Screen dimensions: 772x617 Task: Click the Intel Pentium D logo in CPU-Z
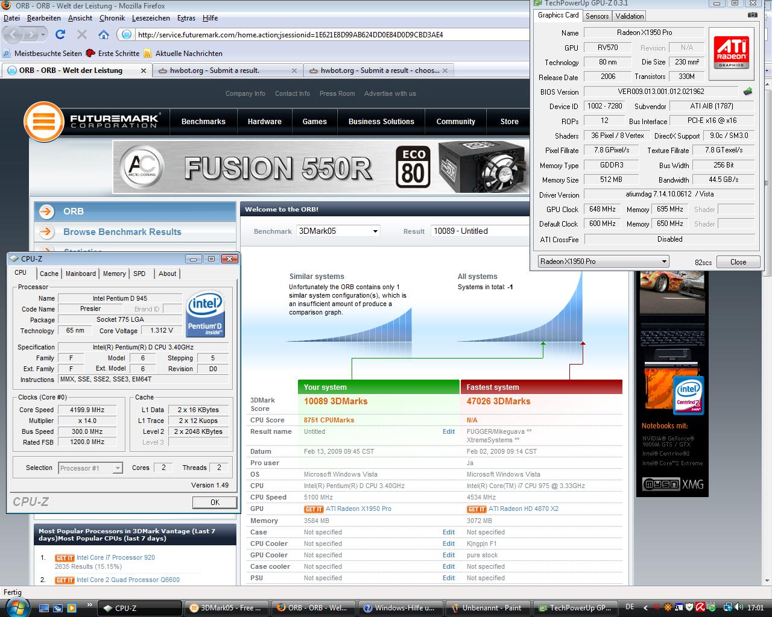point(206,314)
